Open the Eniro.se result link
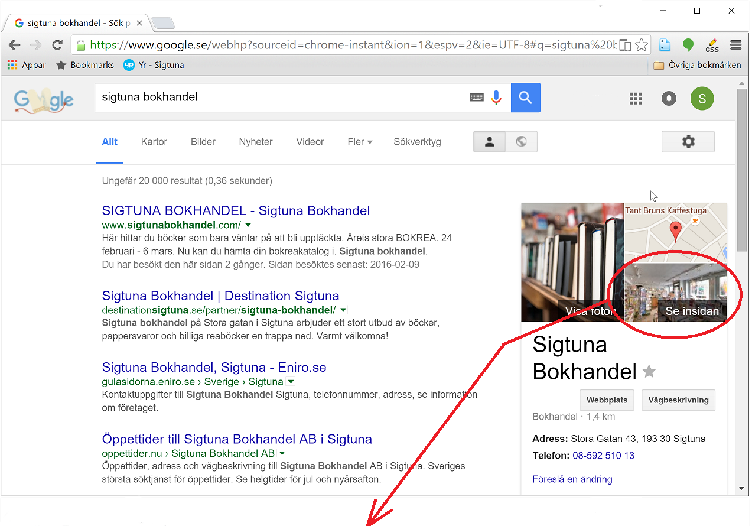The image size is (752, 526). pyautogui.click(x=214, y=368)
